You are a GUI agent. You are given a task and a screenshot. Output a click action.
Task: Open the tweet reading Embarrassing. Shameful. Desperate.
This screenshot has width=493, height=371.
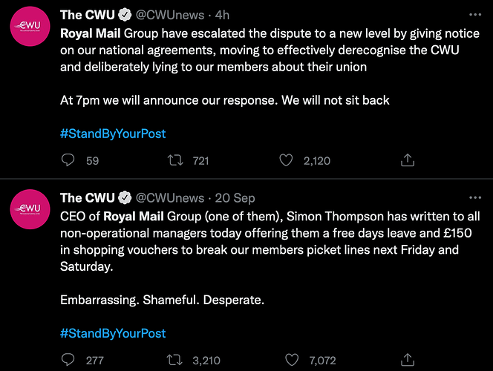tap(163, 300)
